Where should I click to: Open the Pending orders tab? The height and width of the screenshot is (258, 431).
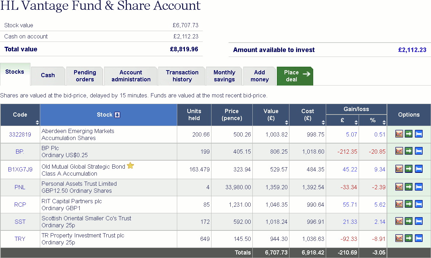pos(85,76)
